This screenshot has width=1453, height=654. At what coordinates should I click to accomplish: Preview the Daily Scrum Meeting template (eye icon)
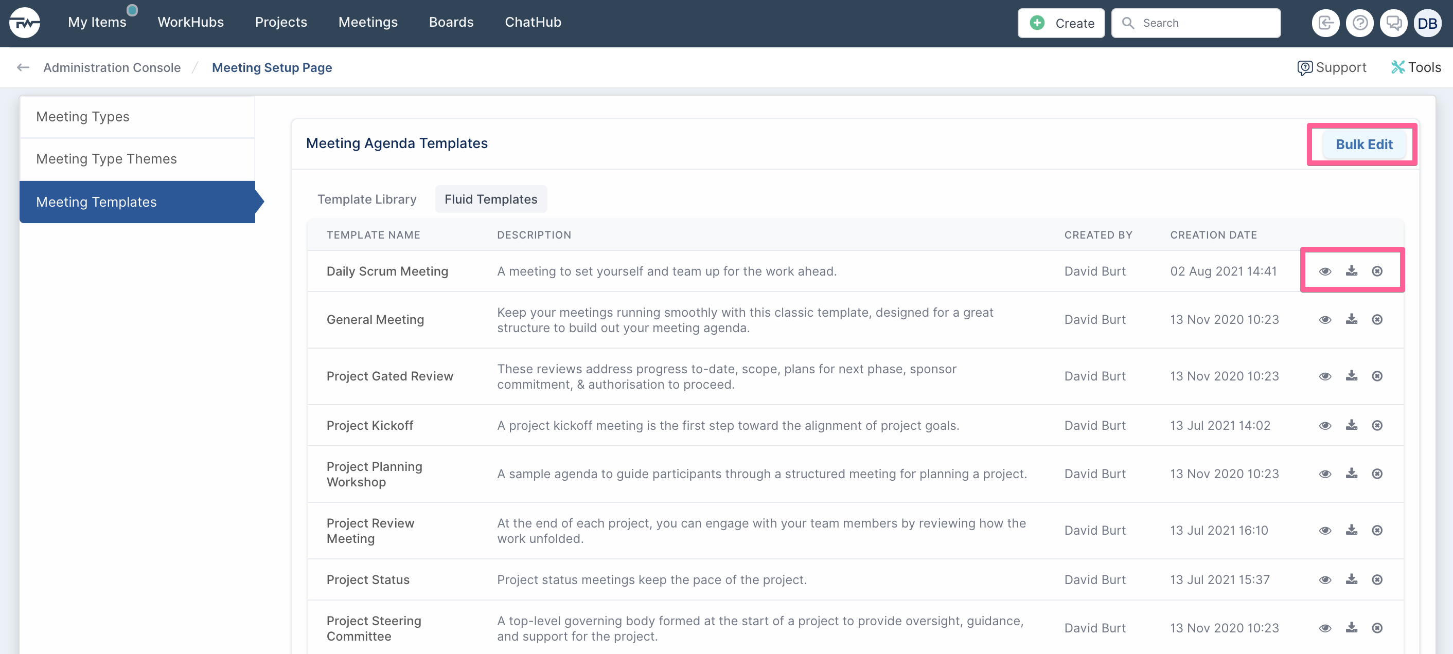point(1325,271)
